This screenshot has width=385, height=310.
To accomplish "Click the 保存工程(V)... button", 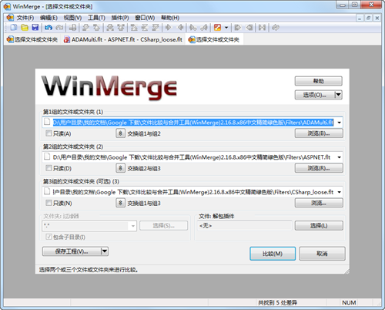I will point(72,251).
